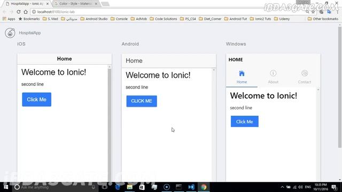Image resolution: width=342 pixels, height=192 pixels.
Task: Switch to the Color - Style - Material tab
Action: click(76, 4)
